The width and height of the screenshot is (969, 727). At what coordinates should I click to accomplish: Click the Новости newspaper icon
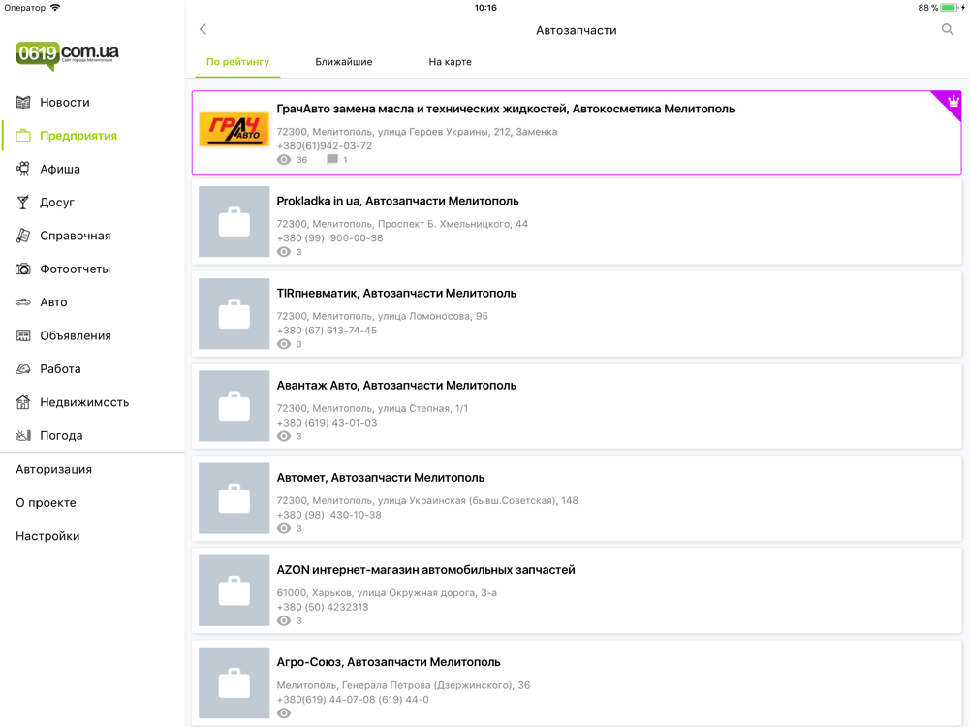click(x=23, y=102)
